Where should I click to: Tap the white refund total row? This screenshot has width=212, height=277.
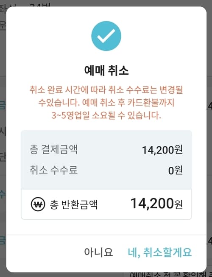click(106, 204)
